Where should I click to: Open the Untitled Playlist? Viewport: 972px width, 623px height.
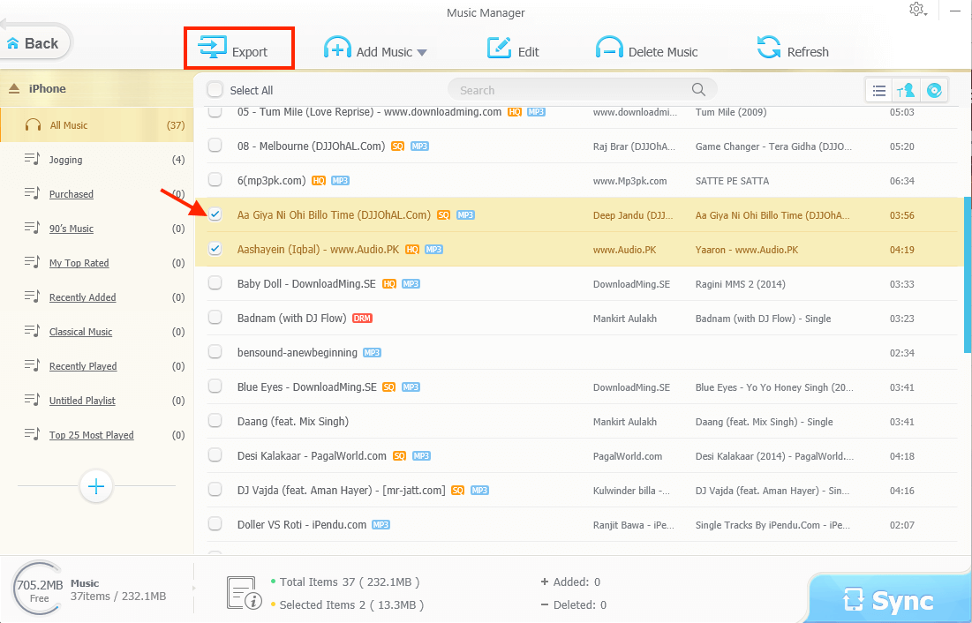point(82,401)
